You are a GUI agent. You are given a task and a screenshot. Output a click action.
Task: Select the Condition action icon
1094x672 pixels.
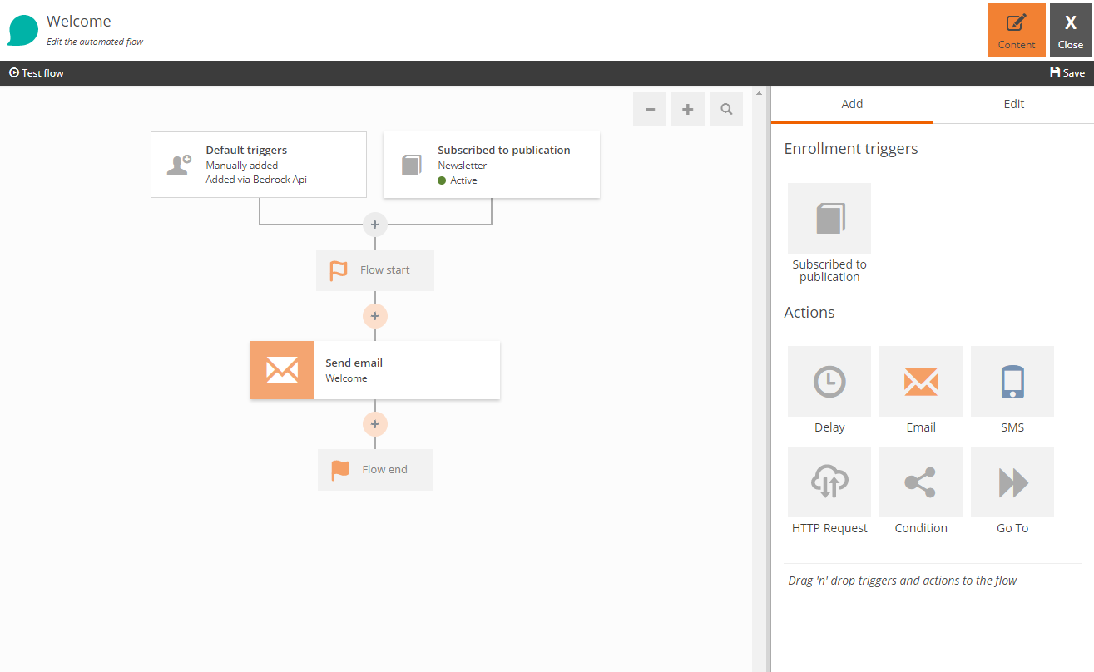[x=920, y=482]
